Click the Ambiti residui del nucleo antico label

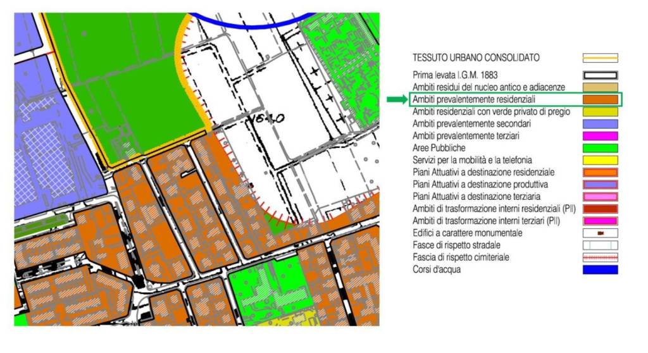click(489, 87)
